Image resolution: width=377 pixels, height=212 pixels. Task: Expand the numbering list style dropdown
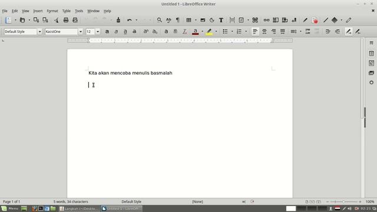246,31
